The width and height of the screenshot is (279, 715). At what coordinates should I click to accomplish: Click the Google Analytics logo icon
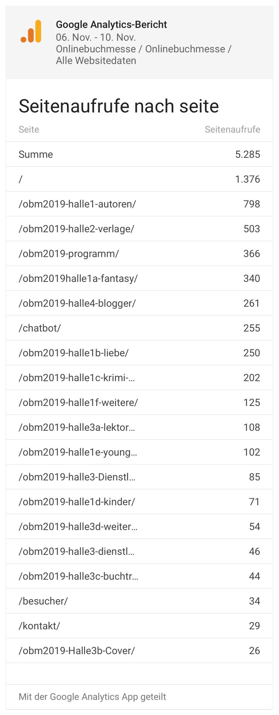click(31, 32)
